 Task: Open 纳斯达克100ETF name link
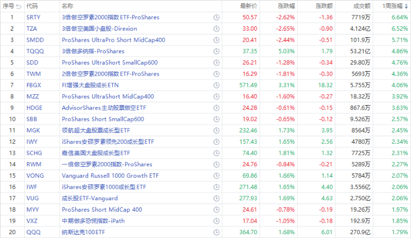83,232
